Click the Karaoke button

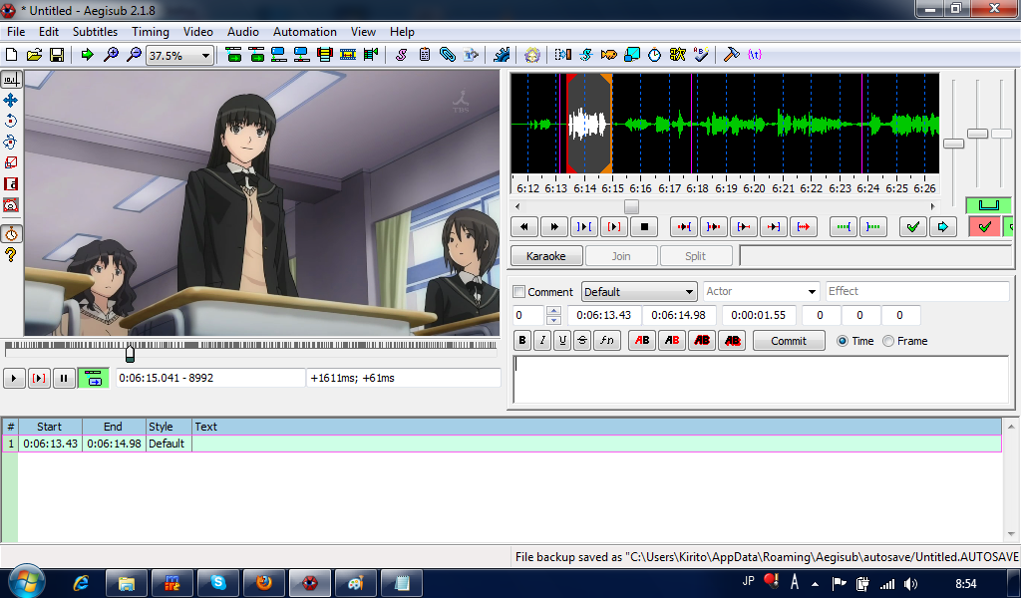[x=545, y=256]
